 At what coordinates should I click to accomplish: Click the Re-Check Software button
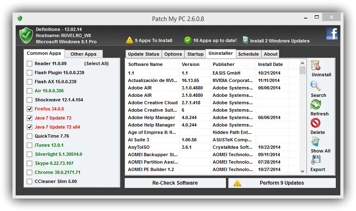pyautogui.click(x=175, y=183)
